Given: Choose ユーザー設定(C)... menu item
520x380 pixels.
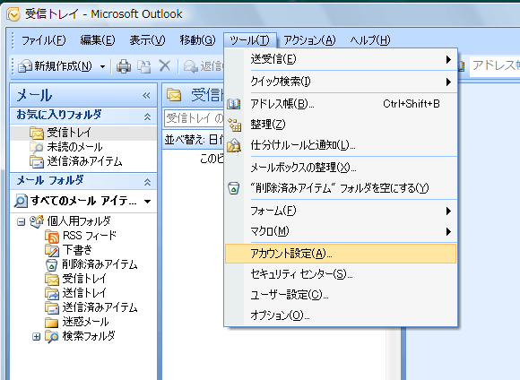Looking at the screenshot, I should click(341, 295).
